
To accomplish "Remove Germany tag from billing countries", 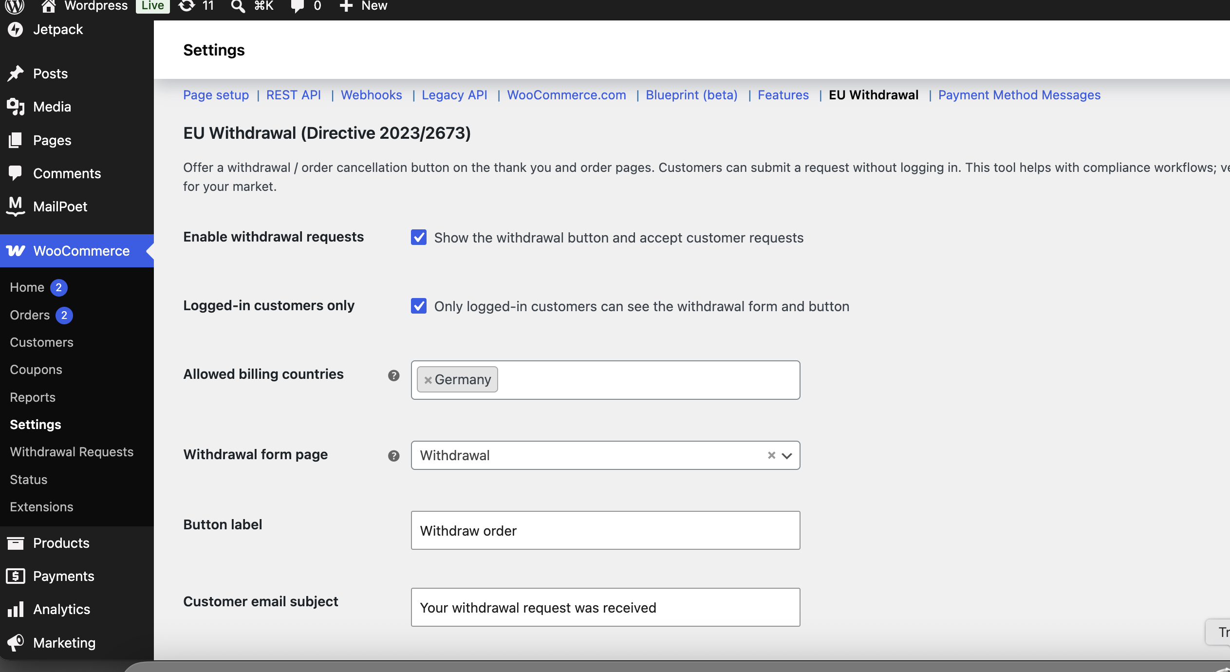I will (428, 380).
